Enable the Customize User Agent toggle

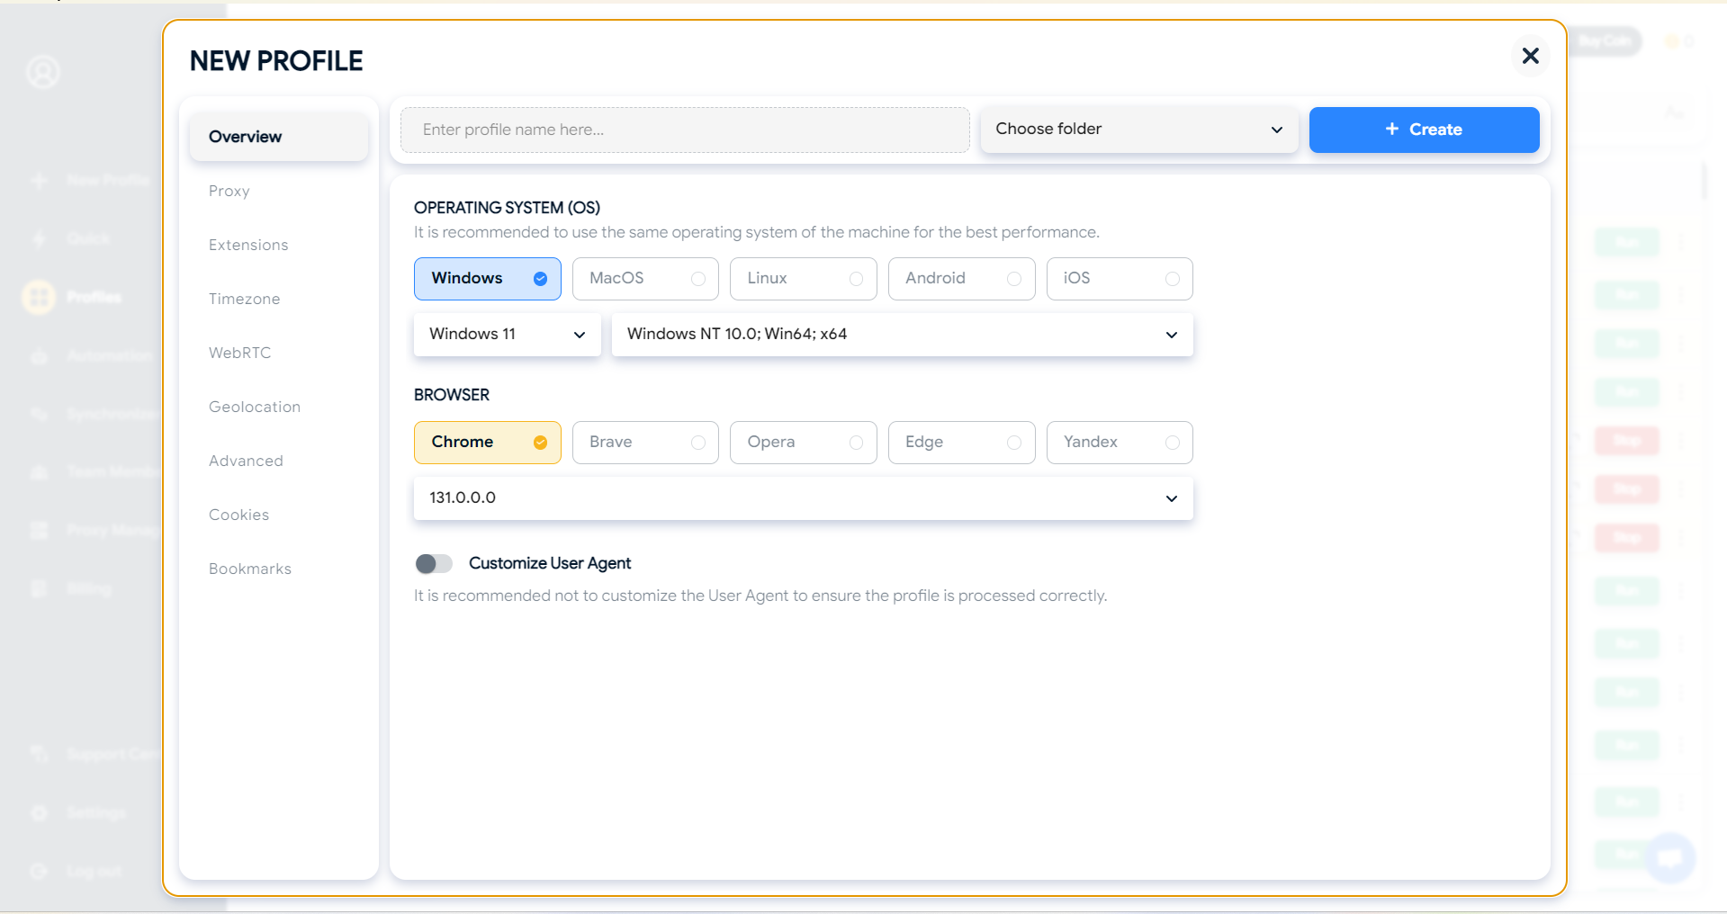click(434, 563)
